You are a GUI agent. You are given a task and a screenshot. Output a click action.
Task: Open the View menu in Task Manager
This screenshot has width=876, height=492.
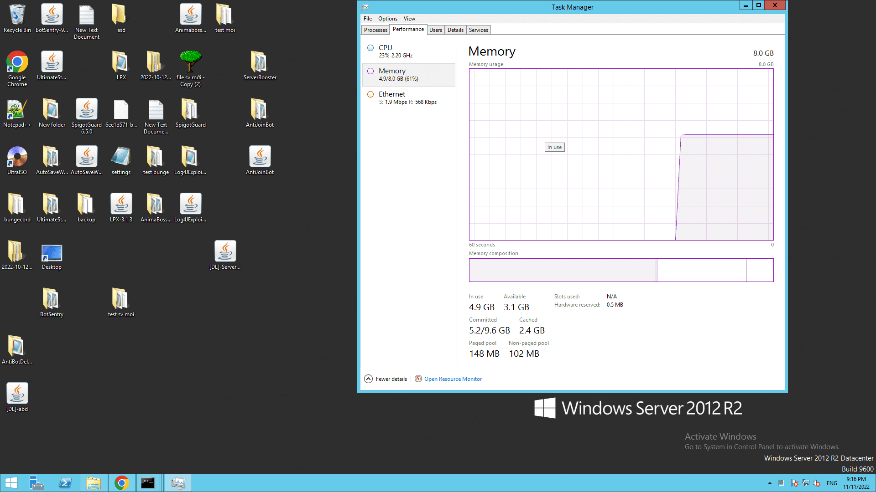409,19
